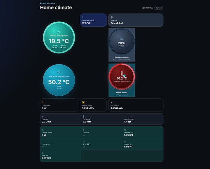Click the clock icon on Schedule card

(x=112, y=17)
